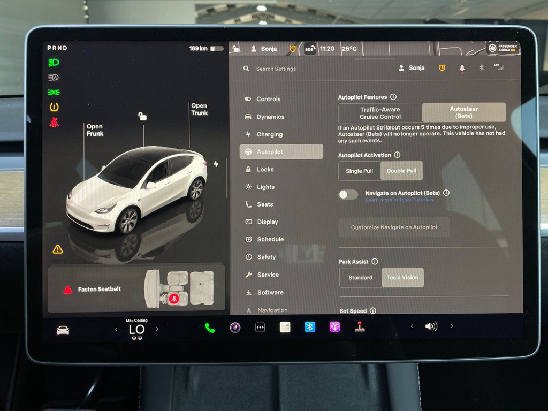This screenshot has height=411, width=548.
Task: Select Autosteer (Beta) option
Action: pyautogui.click(x=464, y=112)
